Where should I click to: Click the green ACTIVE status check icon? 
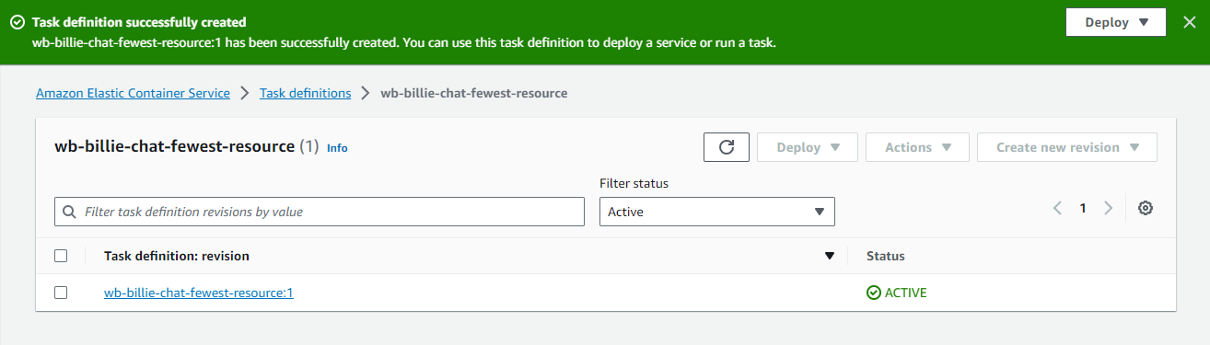click(x=873, y=293)
